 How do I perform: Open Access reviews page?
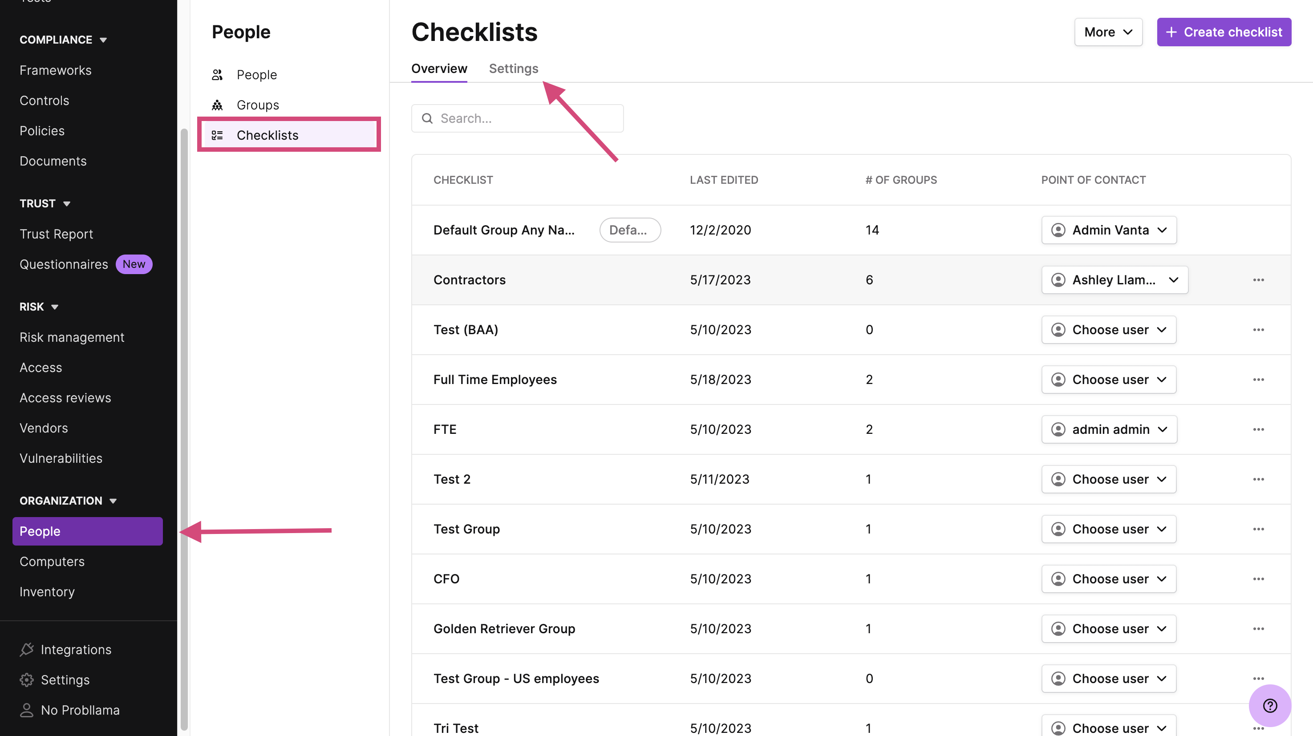[x=65, y=397]
